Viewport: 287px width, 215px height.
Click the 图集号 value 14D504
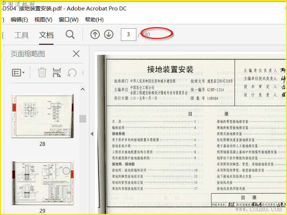tap(212, 98)
